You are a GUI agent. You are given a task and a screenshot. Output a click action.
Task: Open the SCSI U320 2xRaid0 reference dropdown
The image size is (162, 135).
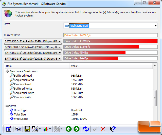(x=33, y=47)
